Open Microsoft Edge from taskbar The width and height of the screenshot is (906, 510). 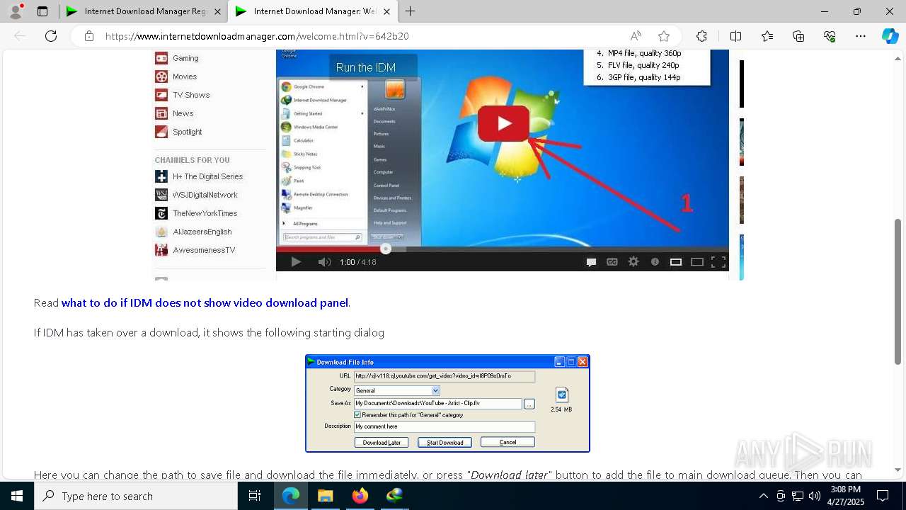[x=291, y=496]
